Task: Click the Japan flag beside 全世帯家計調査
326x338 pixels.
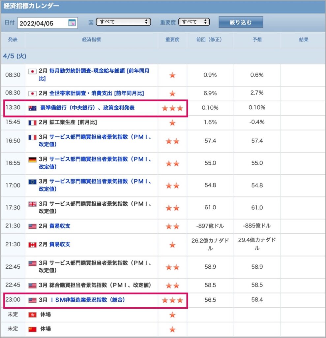Action: [x=33, y=93]
